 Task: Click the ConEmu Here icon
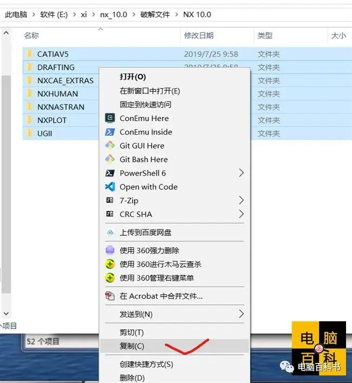pyautogui.click(x=110, y=118)
